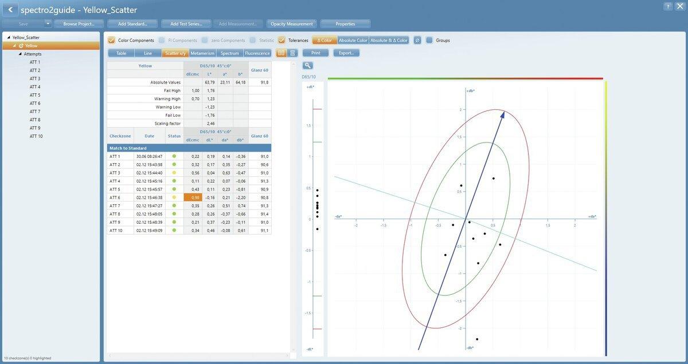Switch to side-by-side split layout icon
688x364 pixels.
282,53
